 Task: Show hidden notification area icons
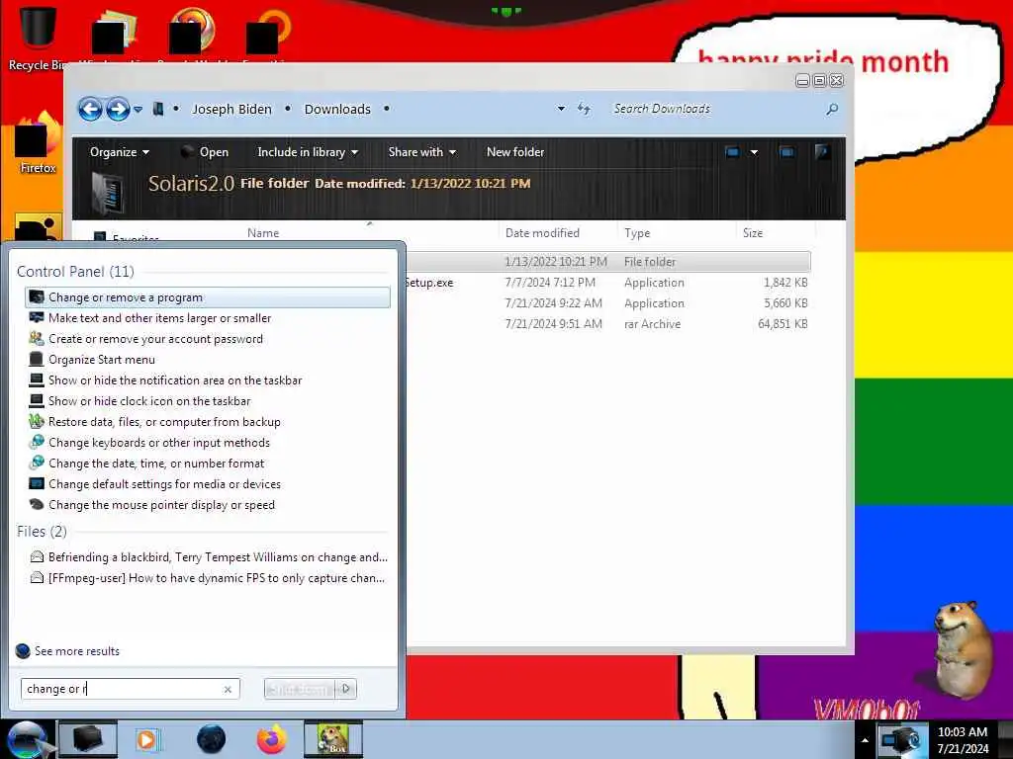pos(865,740)
